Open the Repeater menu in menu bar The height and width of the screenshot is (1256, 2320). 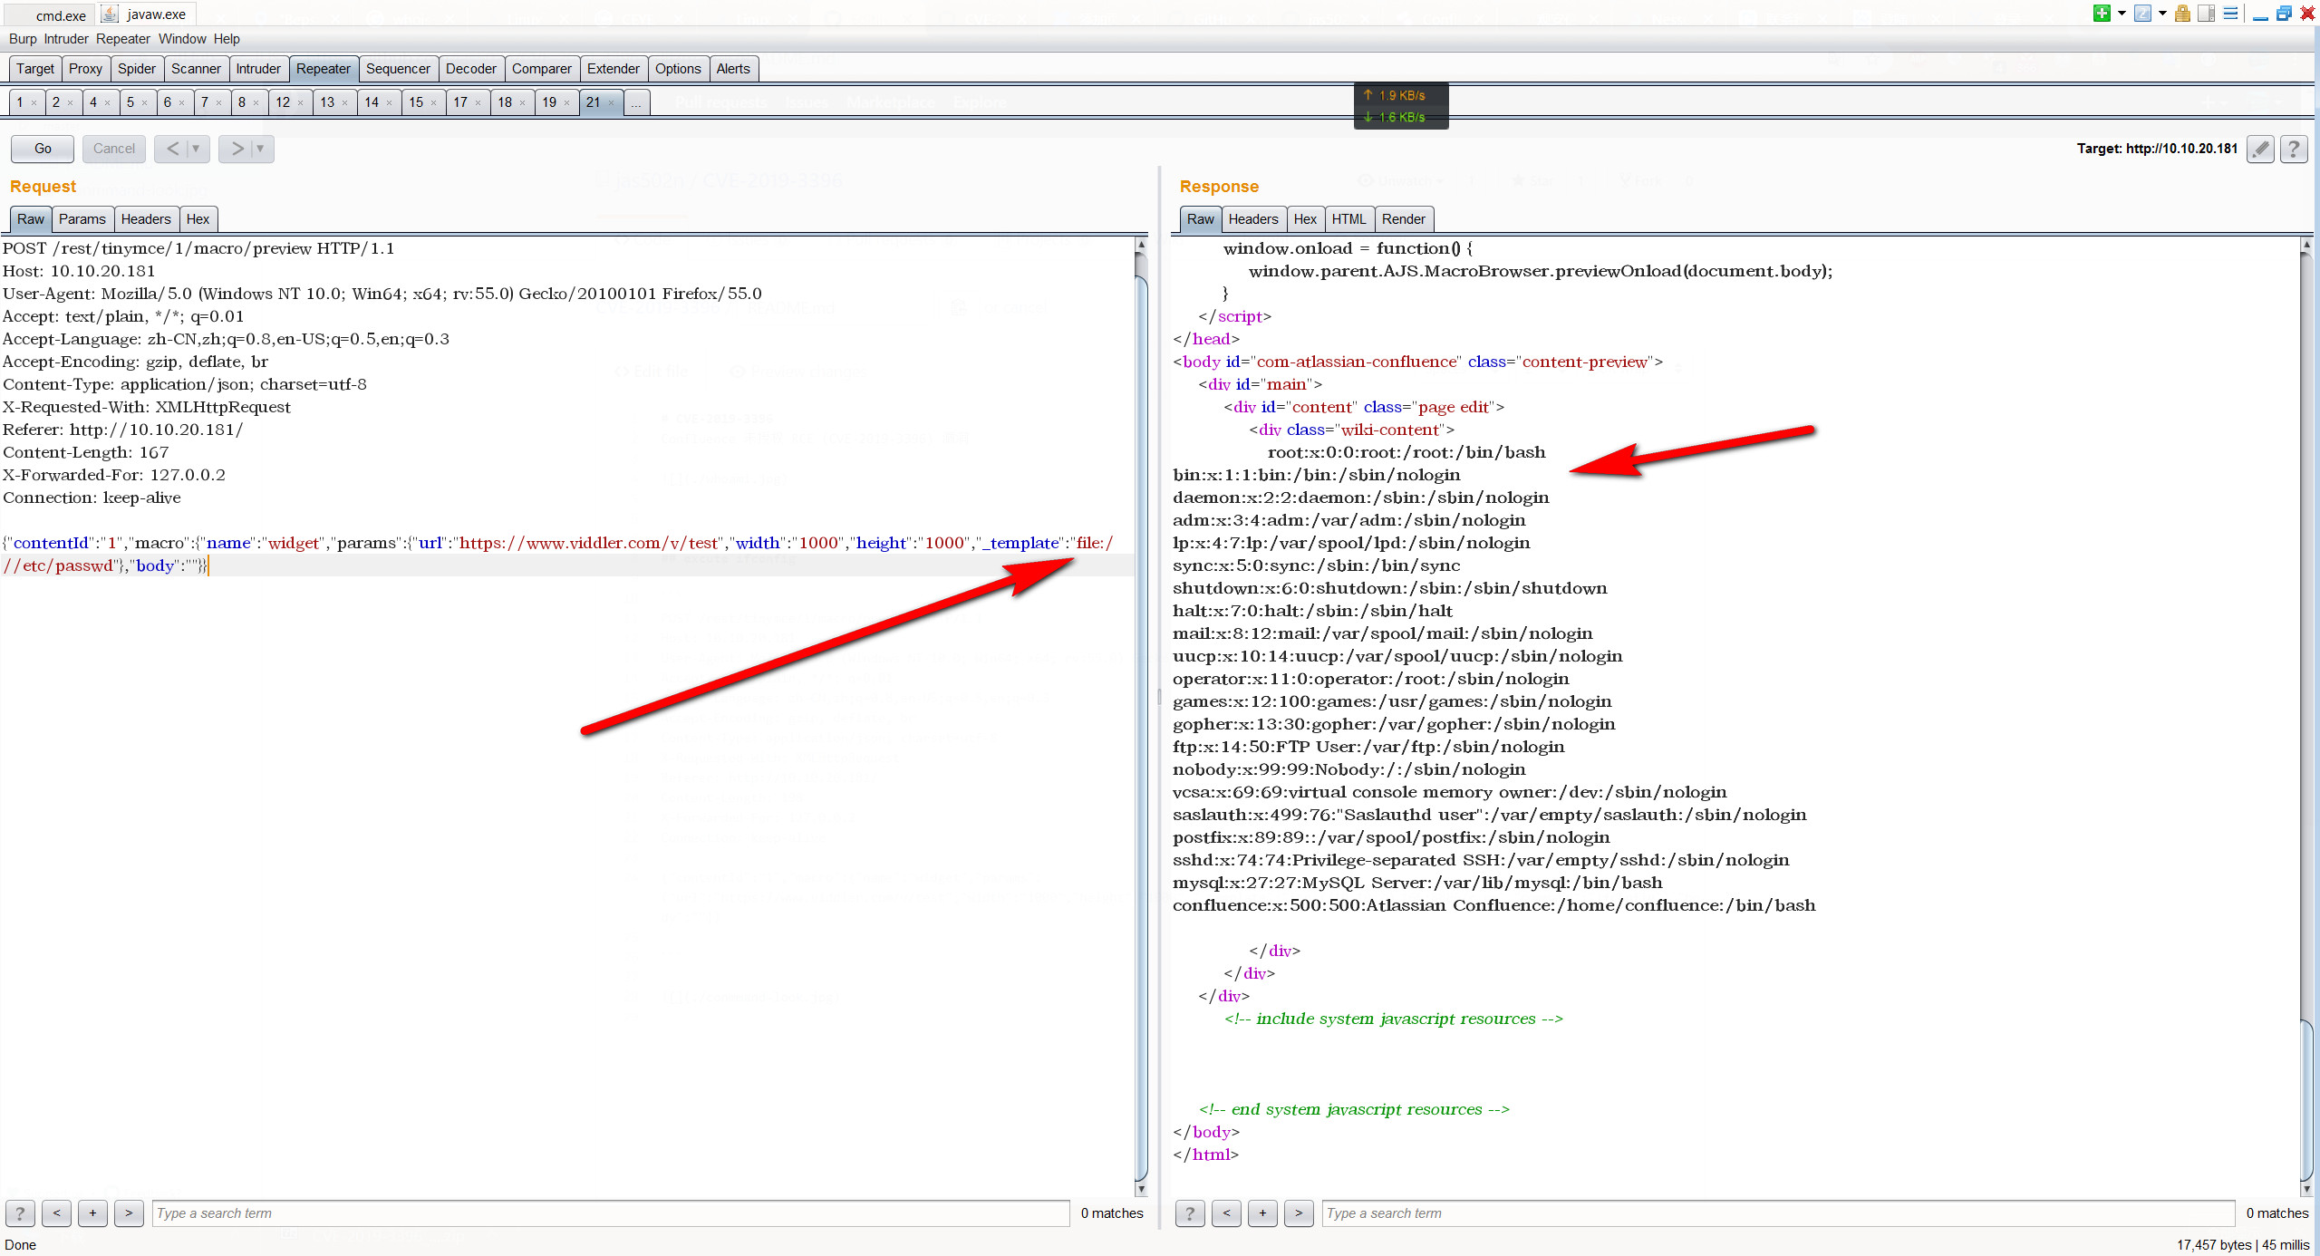pos(123,39)
